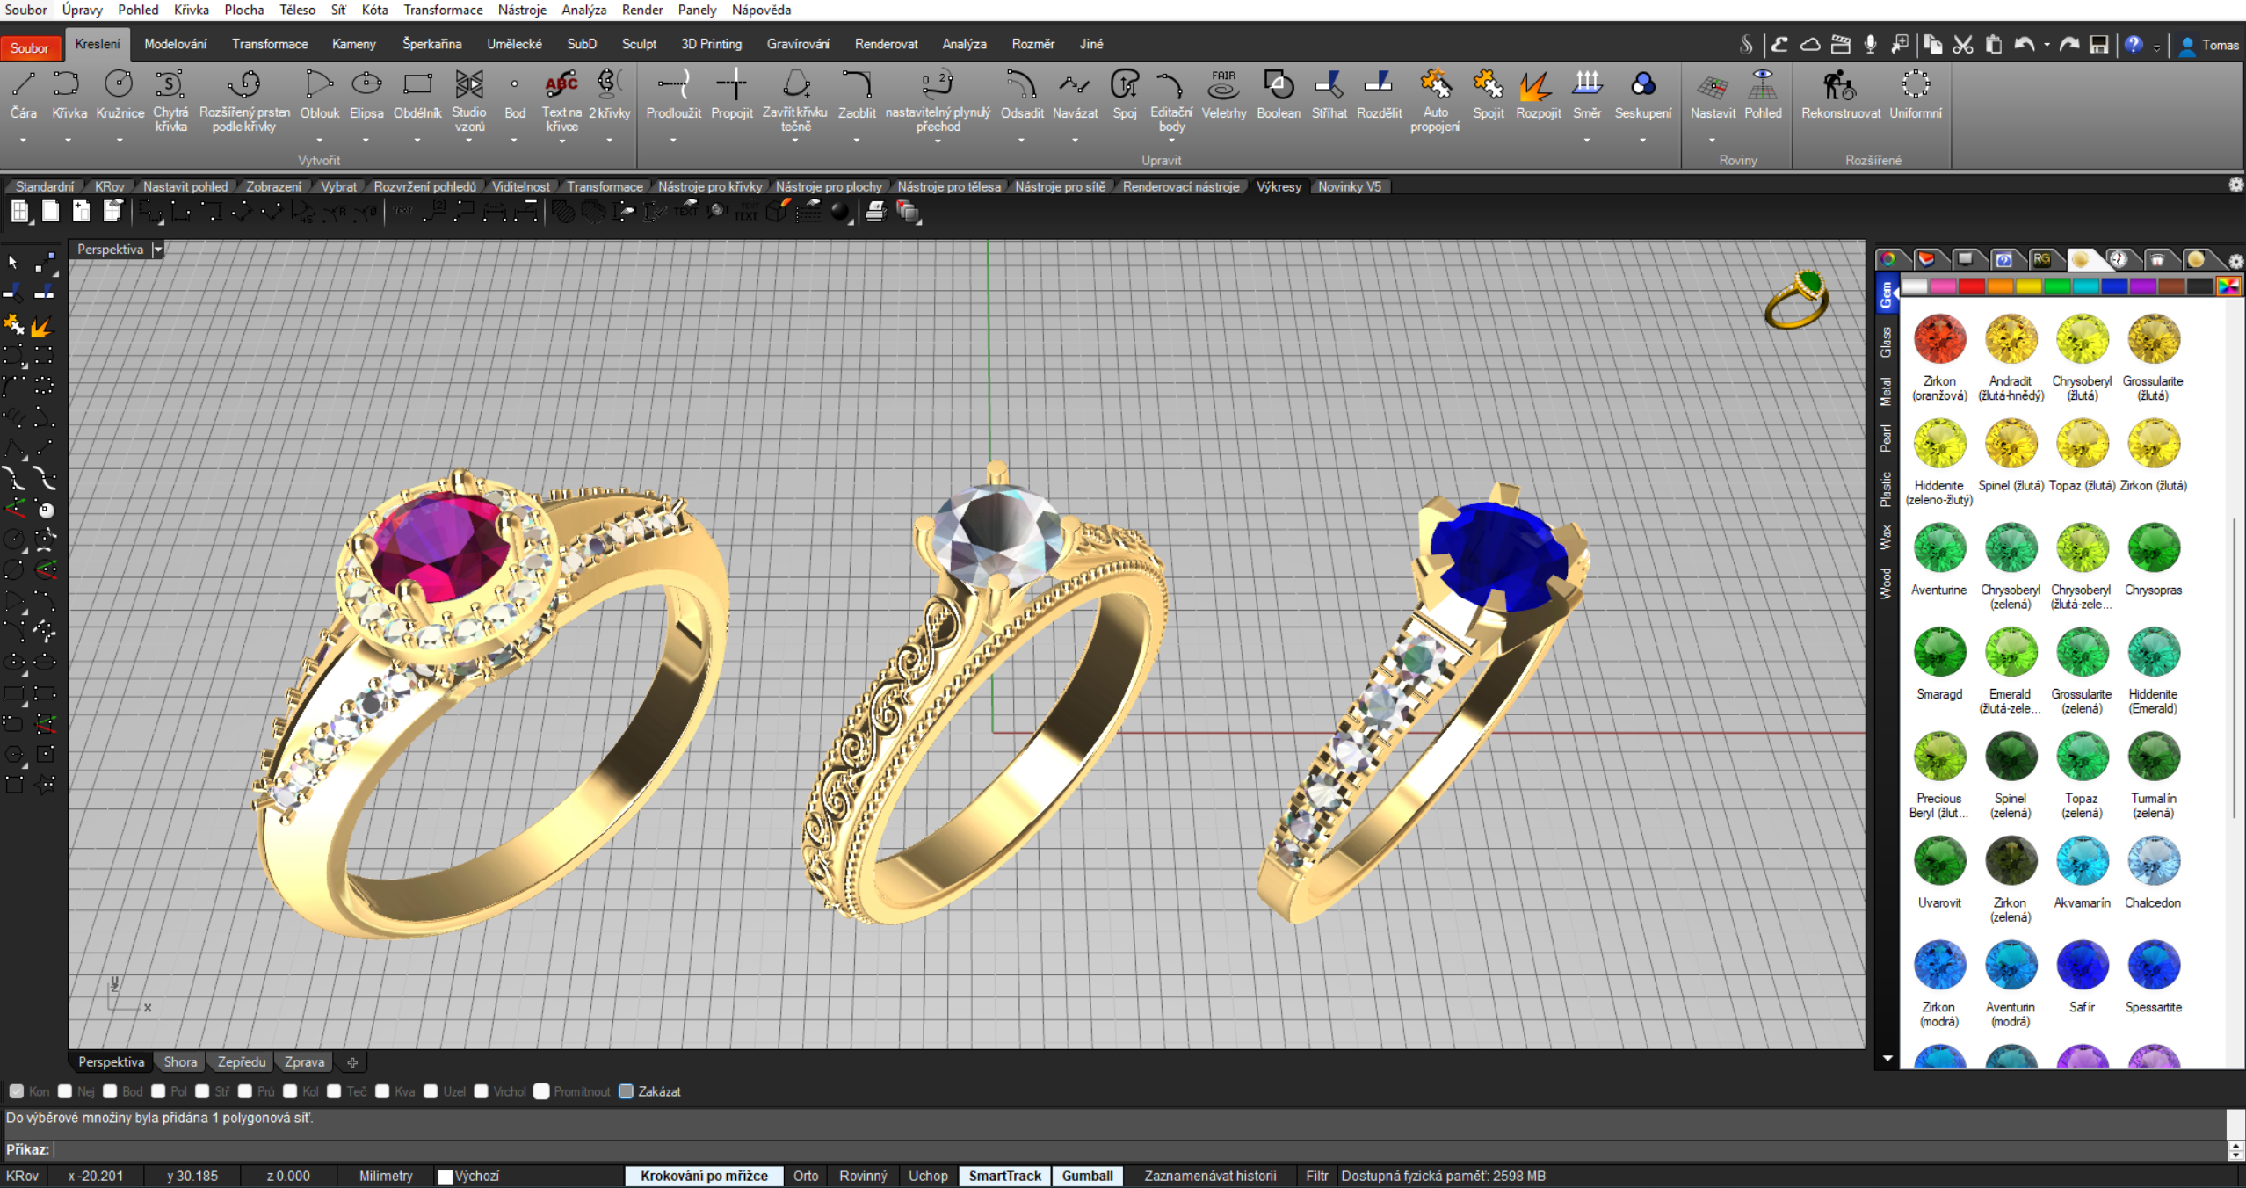Screen dimensions: 2246x1188
Task: Toggle the Gumball status button
Action: coord(1087,1176)
